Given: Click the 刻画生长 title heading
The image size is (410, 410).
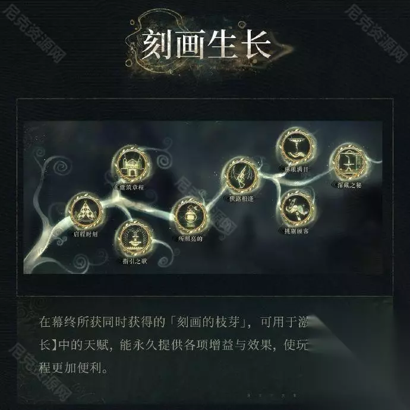Looking at the screenshot, I should pyautogui.click(x=206, y=45).
